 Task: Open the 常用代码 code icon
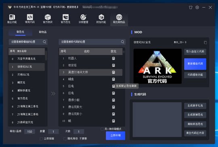coord(30,19)
